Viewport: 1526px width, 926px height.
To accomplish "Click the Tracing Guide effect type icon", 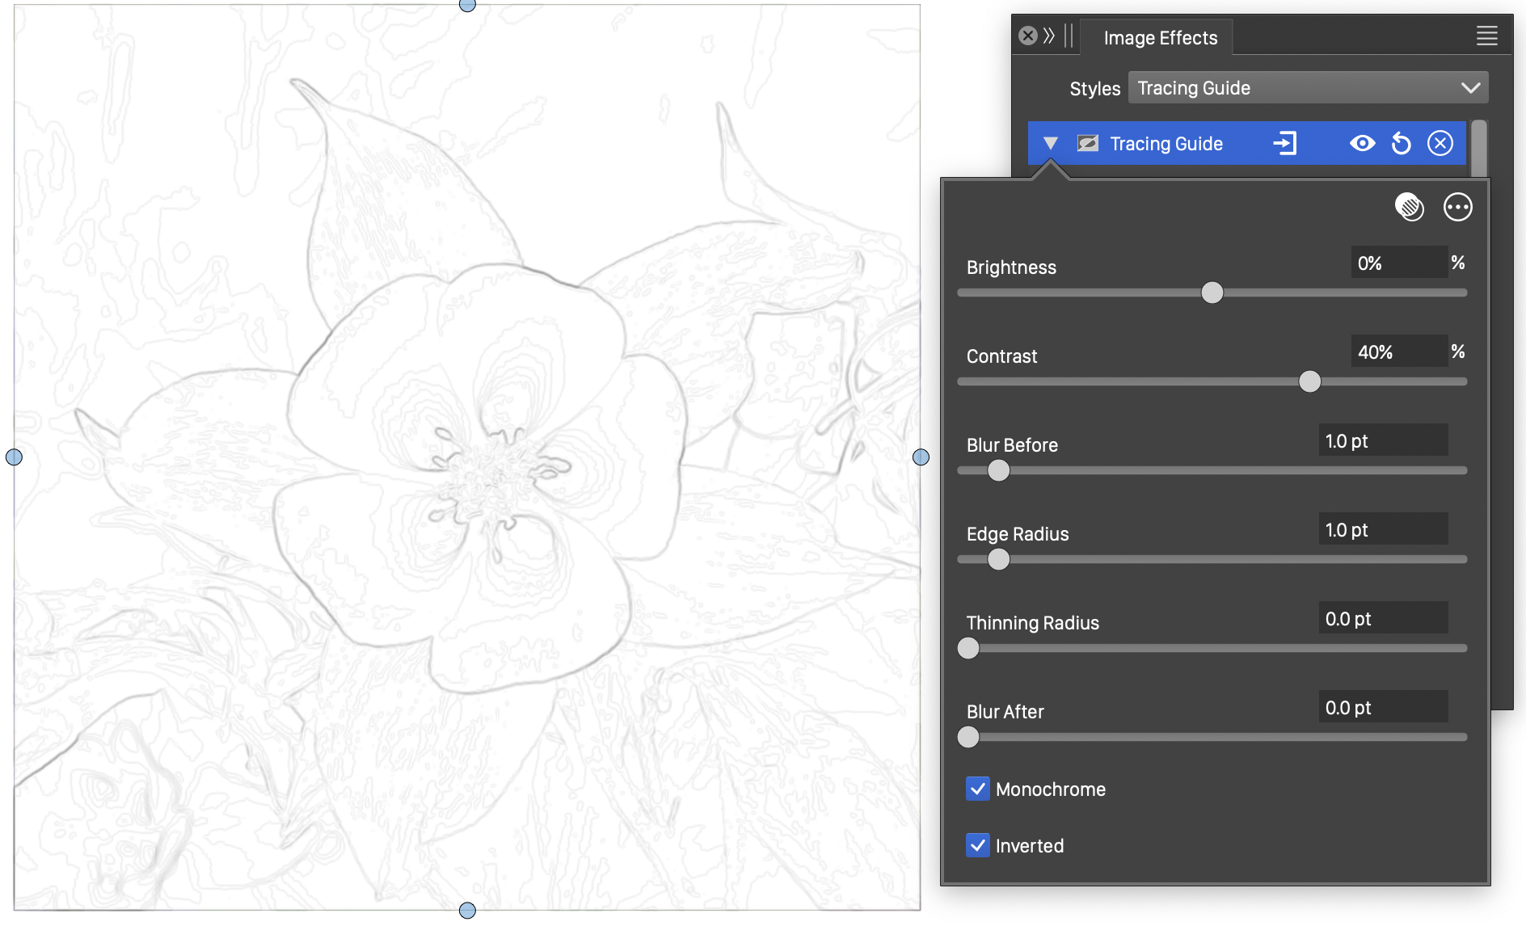I will tap(1088, 144).
